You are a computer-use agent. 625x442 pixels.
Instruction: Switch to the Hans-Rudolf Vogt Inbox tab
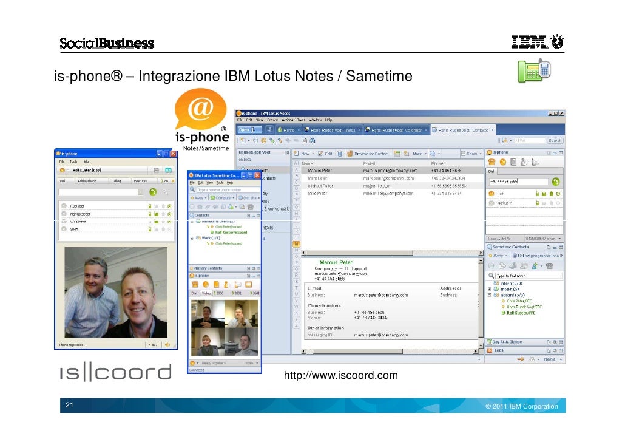[332, 130]
